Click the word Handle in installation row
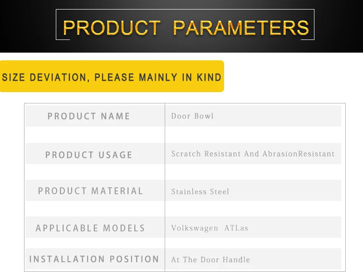The height and width of the screenshot is (279, 363). [x=236, y=259]
